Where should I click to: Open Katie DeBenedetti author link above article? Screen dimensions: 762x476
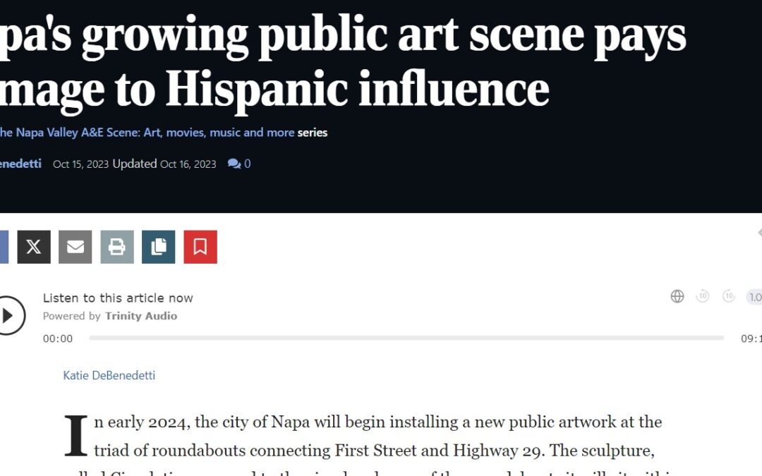[x=109, y=375]
